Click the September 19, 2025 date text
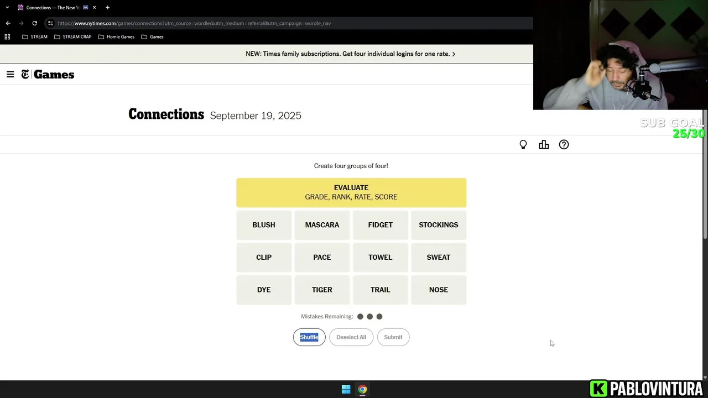 coord(256,116)
